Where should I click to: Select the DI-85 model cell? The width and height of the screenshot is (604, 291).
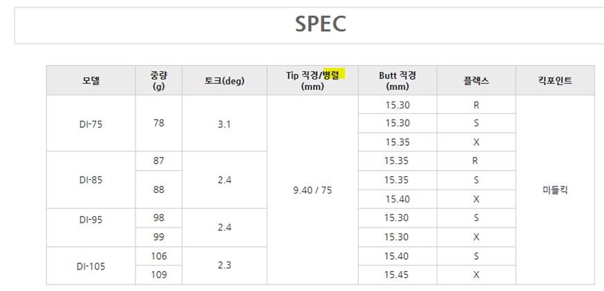[91, 180]
